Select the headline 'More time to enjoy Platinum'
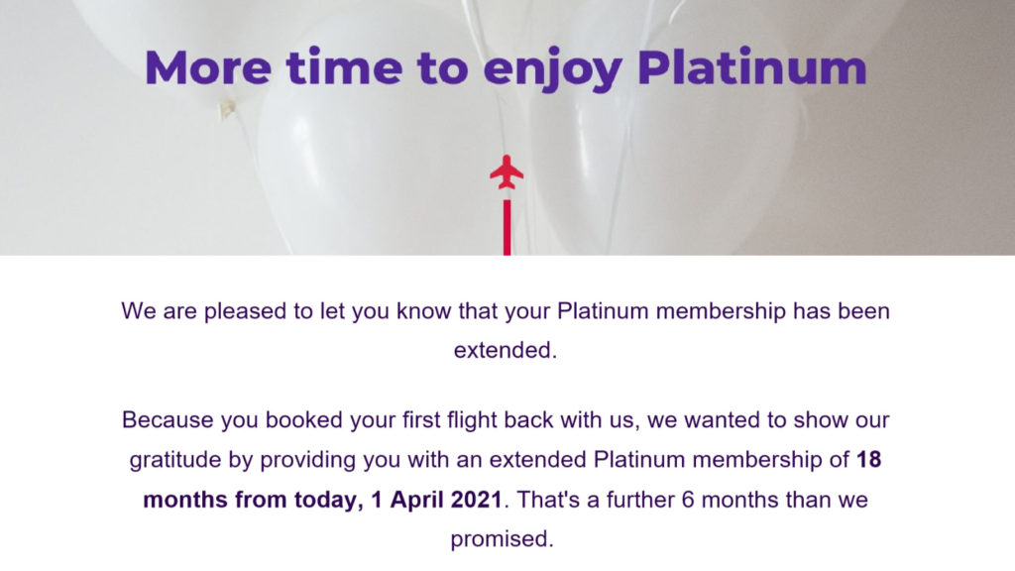This screenshot has height=571, width=1015. pyautogui.click(x=506, y=68)
